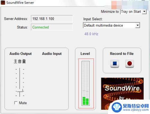Switch to Audio Output heading
Image resolution: width=150 pixels, height=114 pixels.
coord(21,54)
